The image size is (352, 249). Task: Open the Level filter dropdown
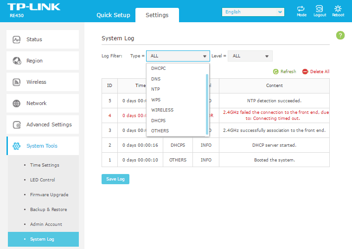pyautogui.click(x=250, y=56)
